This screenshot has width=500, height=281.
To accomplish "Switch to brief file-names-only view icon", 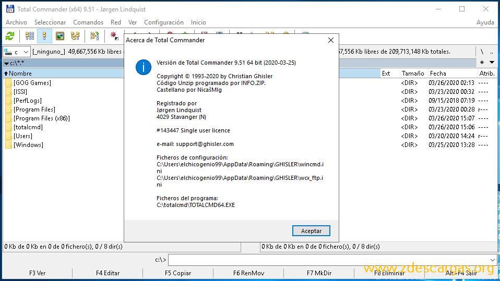I will (x=30, y=36).
